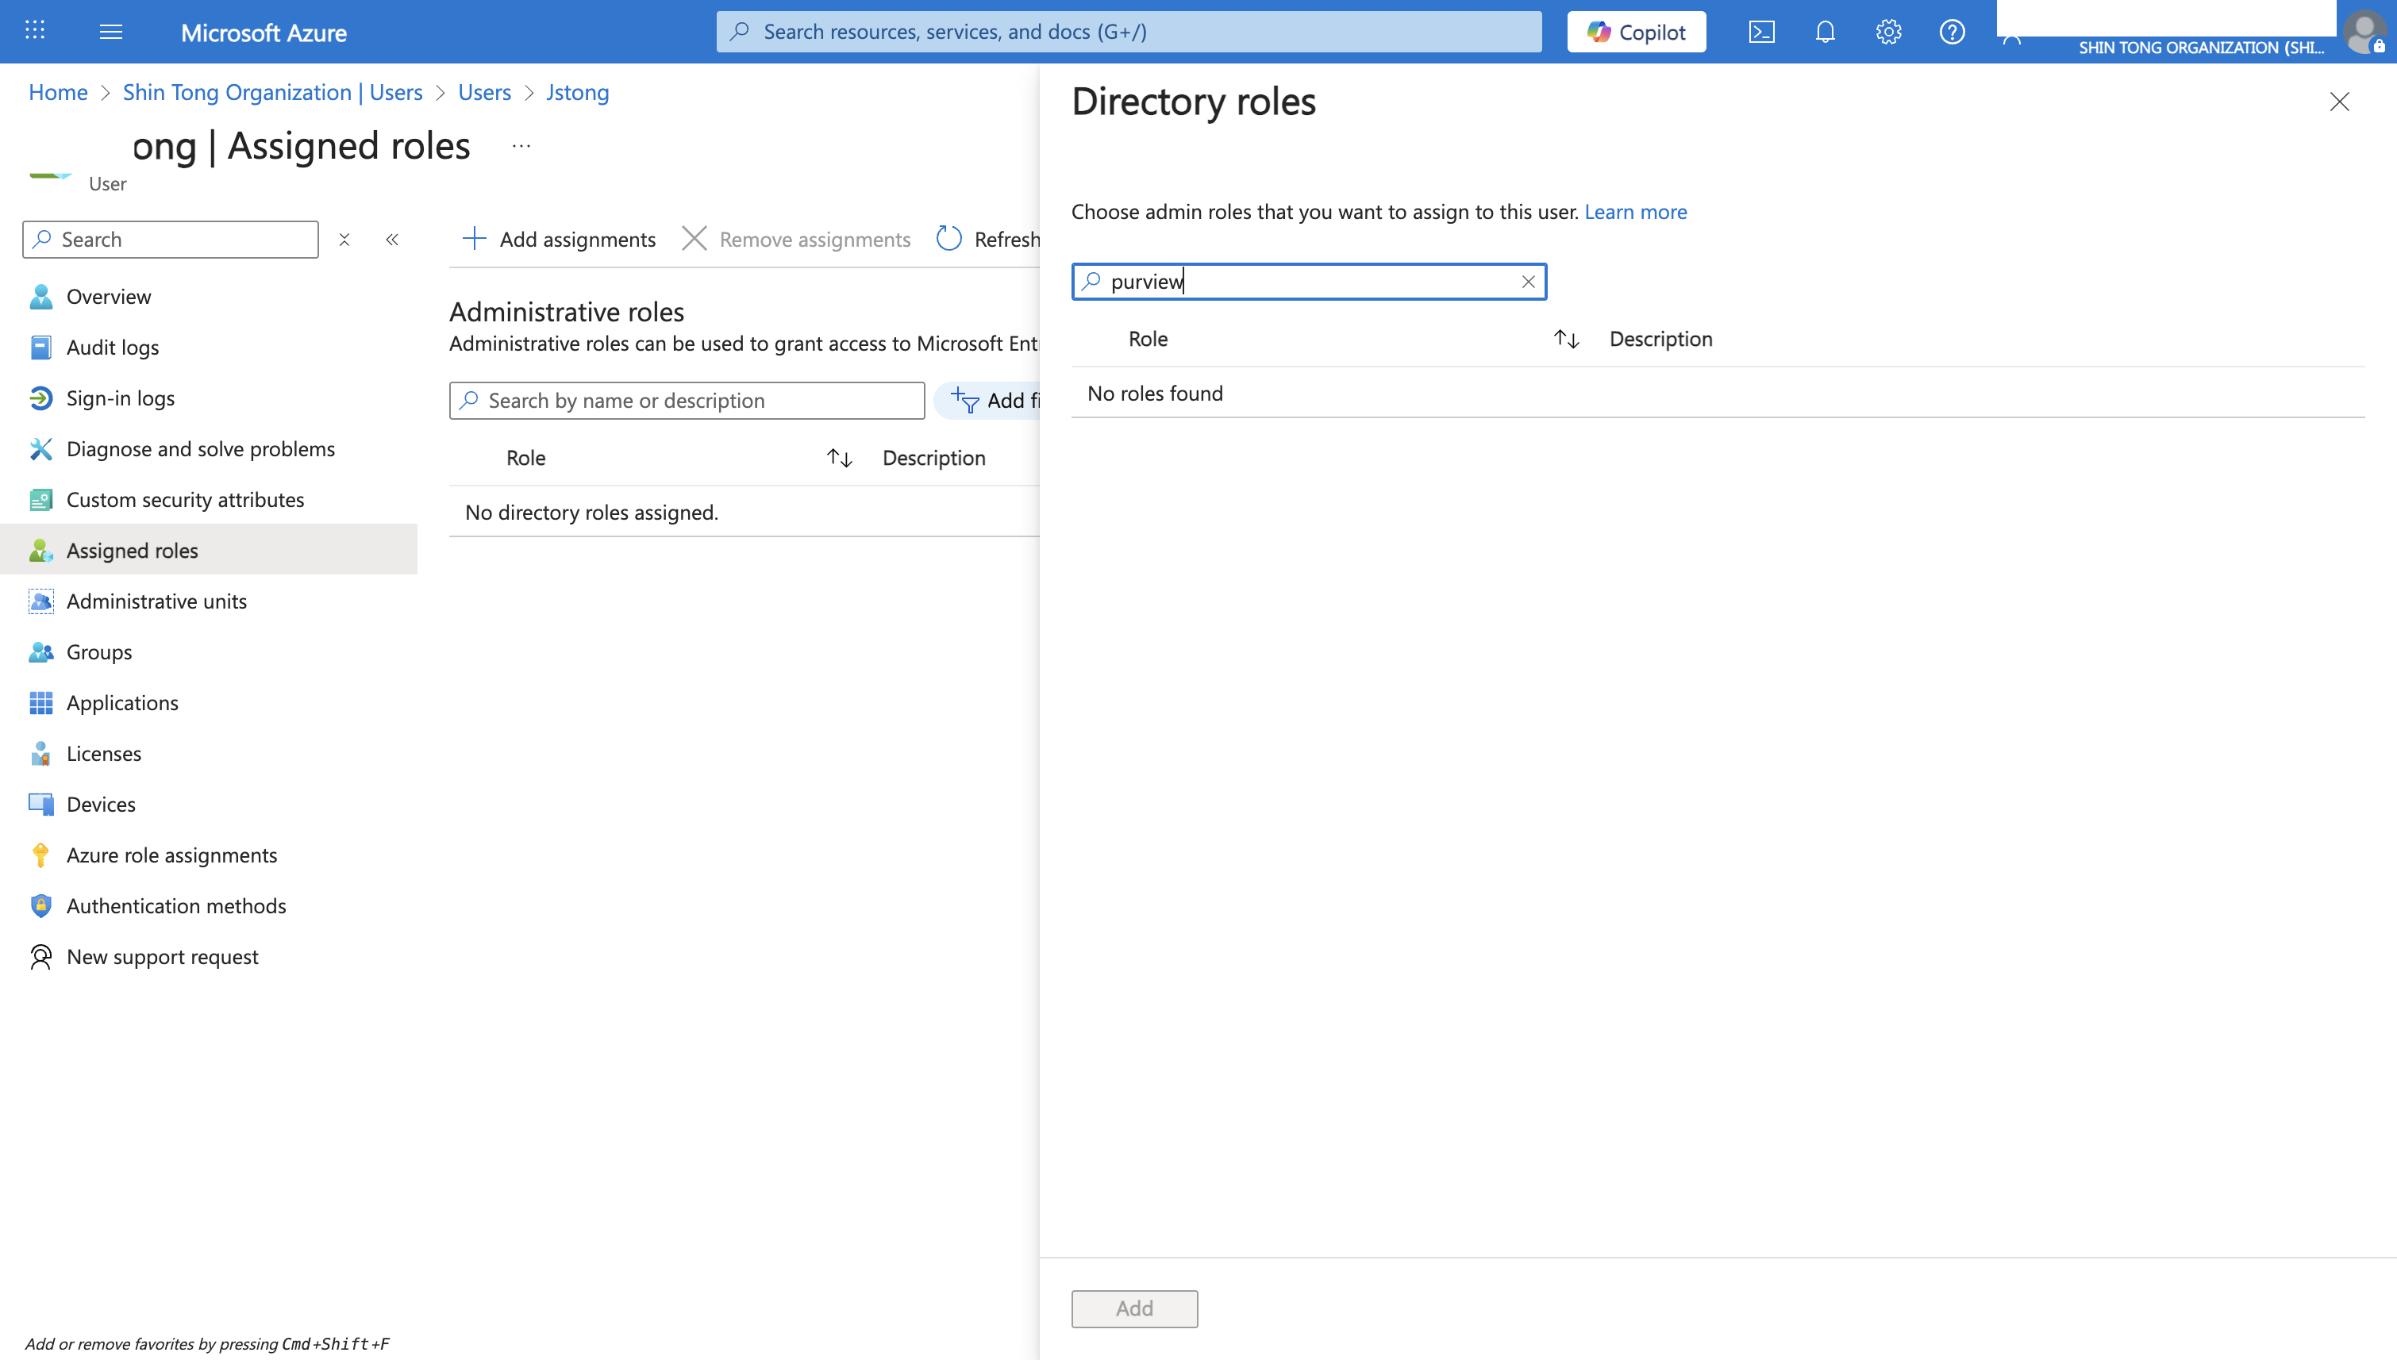Open more options beside Assigned roles title
Viewport: 2397px width, 1360px height.
521,146
